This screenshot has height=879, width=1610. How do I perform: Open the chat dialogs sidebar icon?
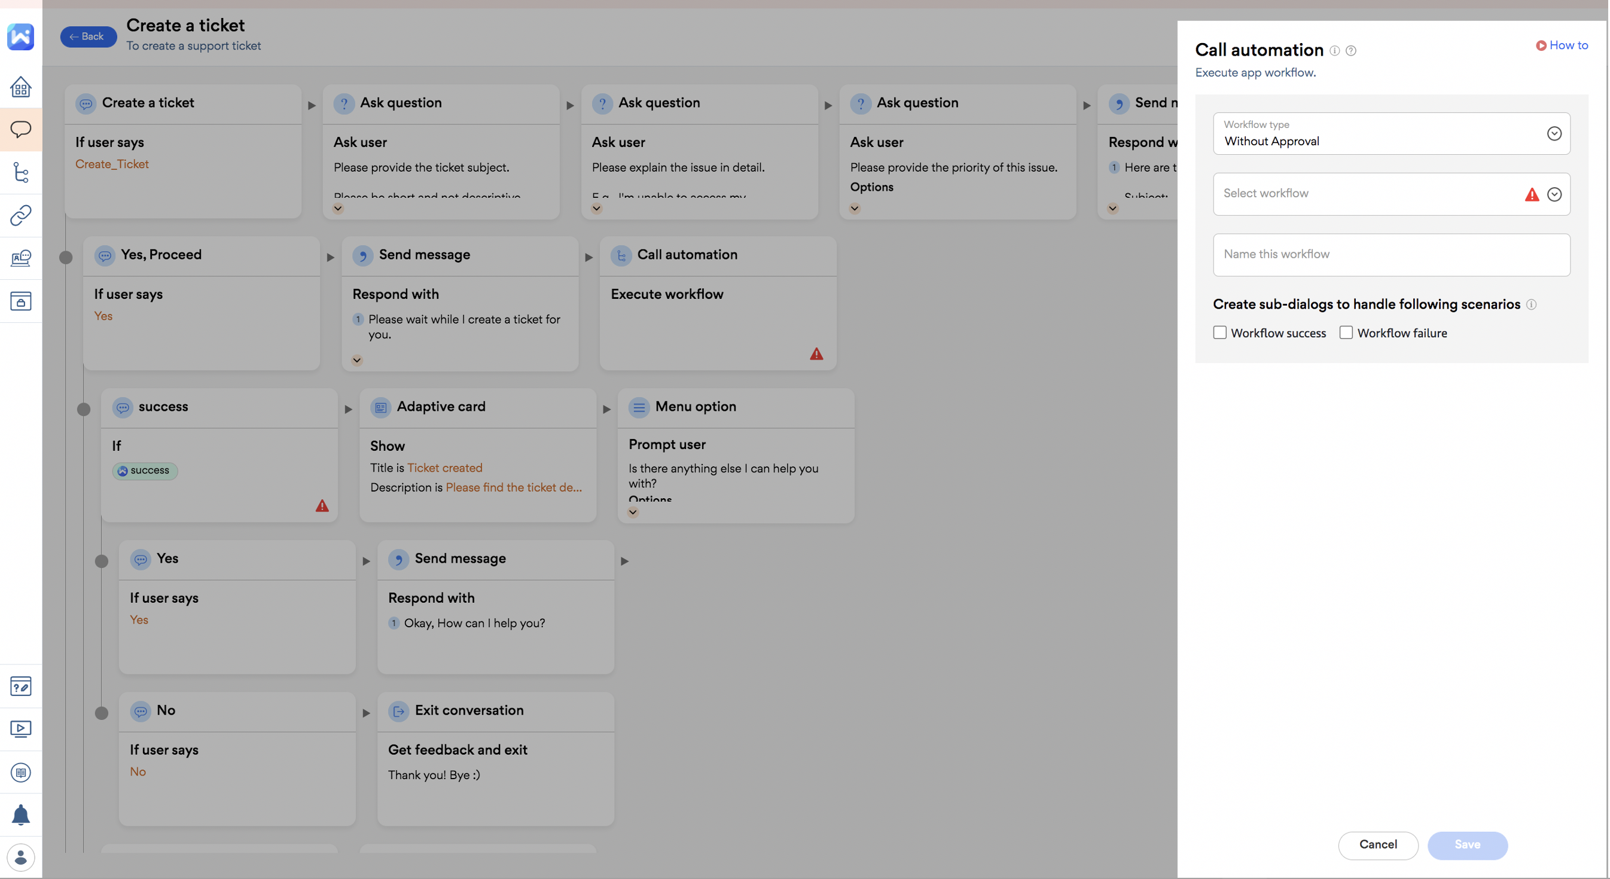tap(20, 129)
